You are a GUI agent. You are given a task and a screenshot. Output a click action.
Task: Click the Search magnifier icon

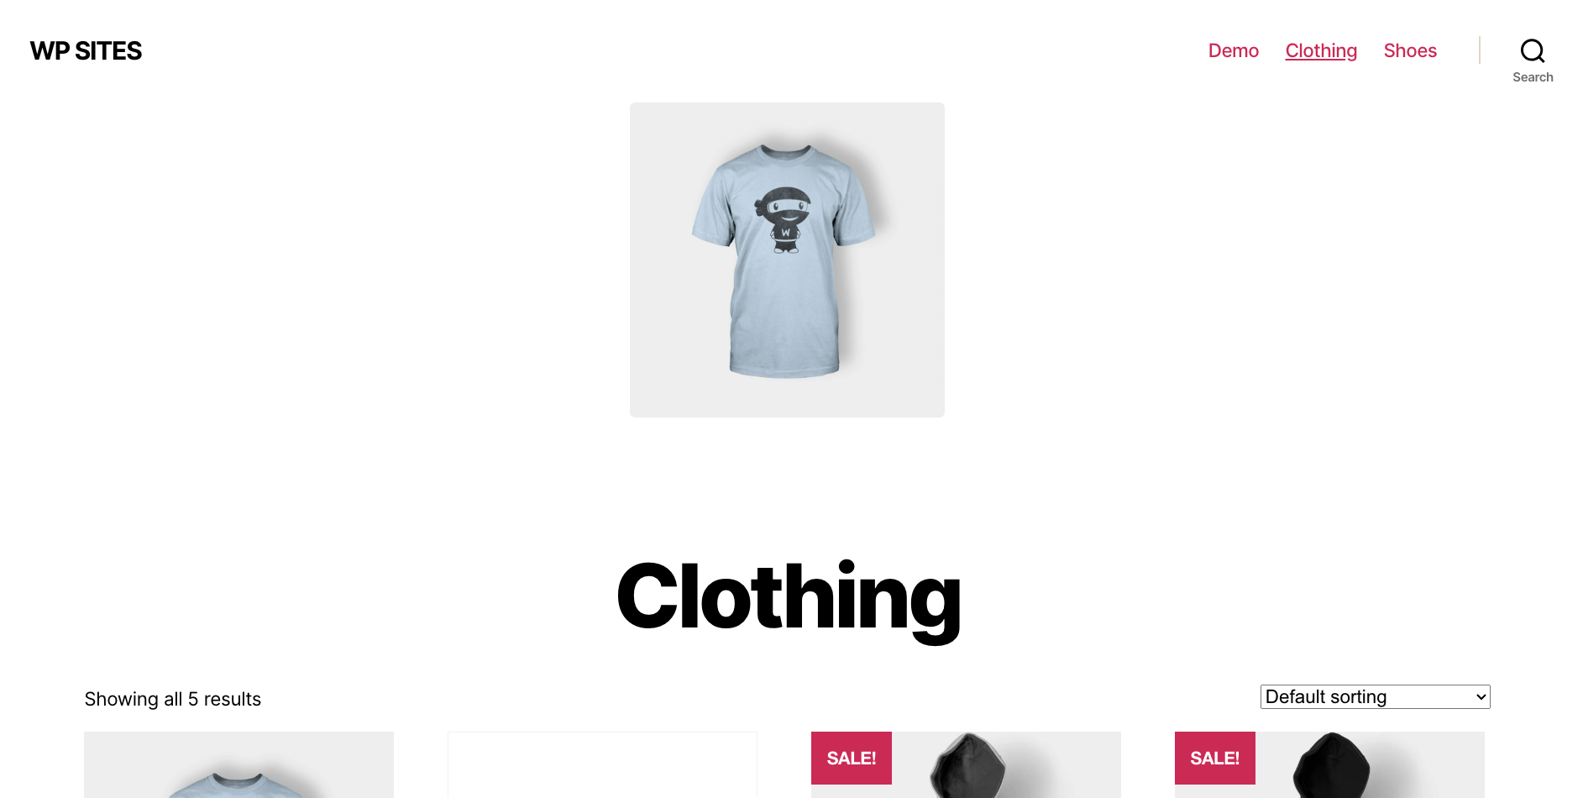tap(1533, 50)
